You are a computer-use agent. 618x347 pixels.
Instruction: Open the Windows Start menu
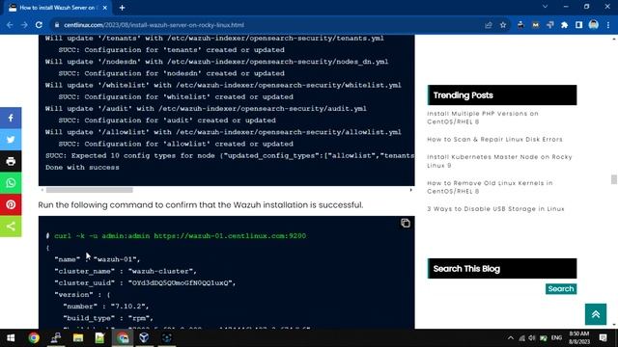click(11, 337)
